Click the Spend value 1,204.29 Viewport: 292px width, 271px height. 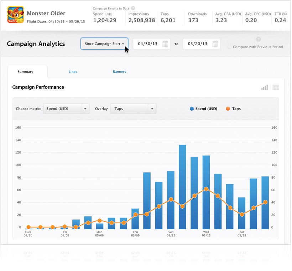105,20
